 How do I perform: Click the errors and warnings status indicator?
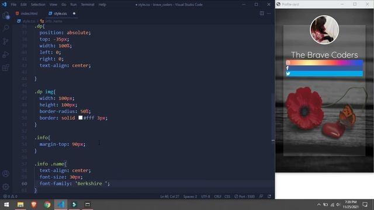[11, 197]
